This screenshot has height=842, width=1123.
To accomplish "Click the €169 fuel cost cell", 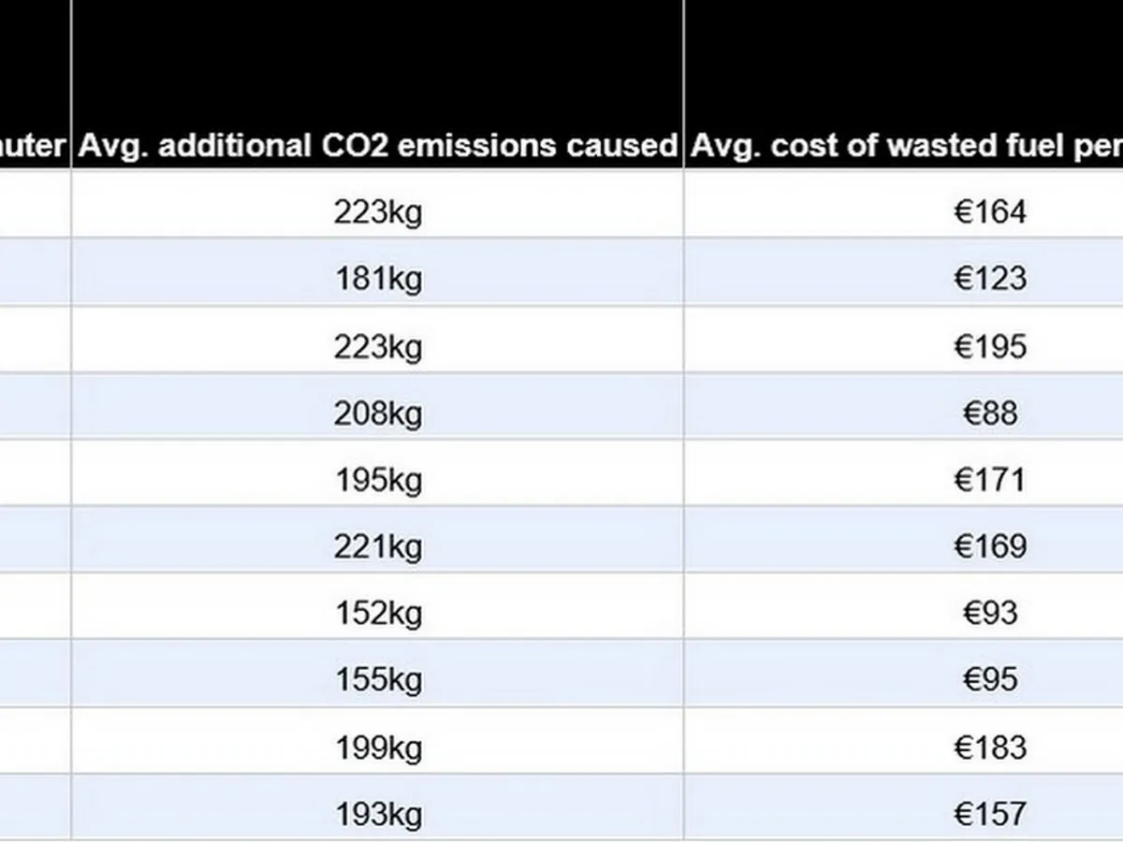I will click(x=990, y=546).
